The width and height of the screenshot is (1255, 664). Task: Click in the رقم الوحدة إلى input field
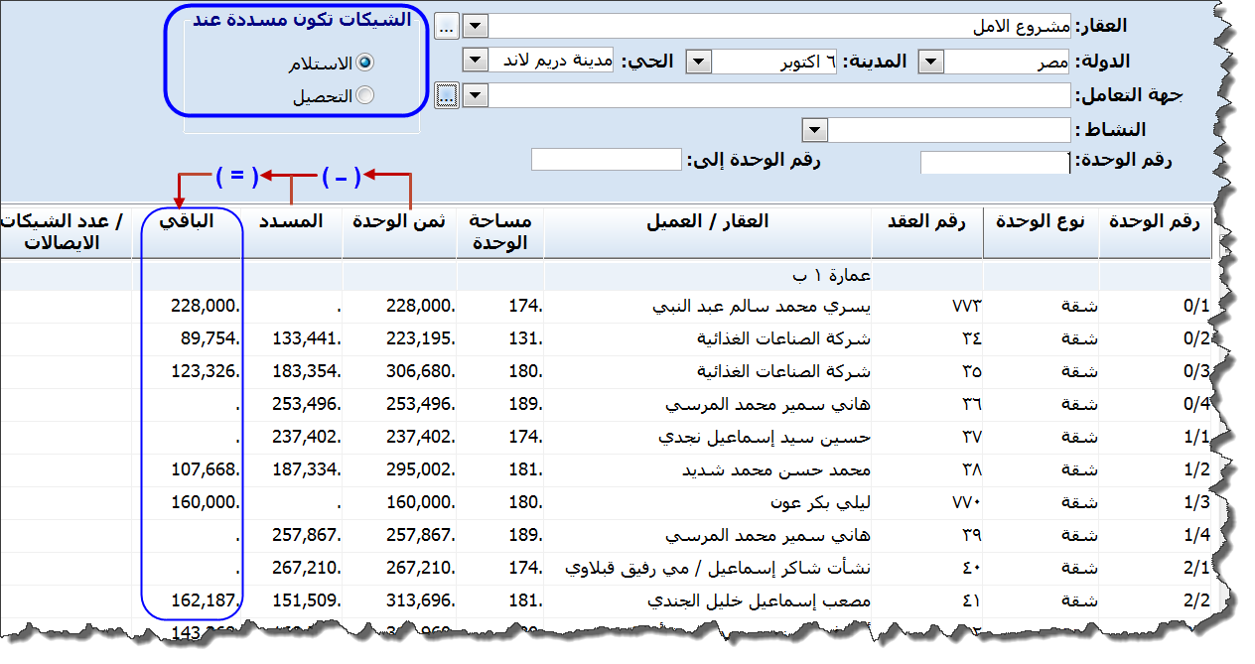(x=606, y=160)
